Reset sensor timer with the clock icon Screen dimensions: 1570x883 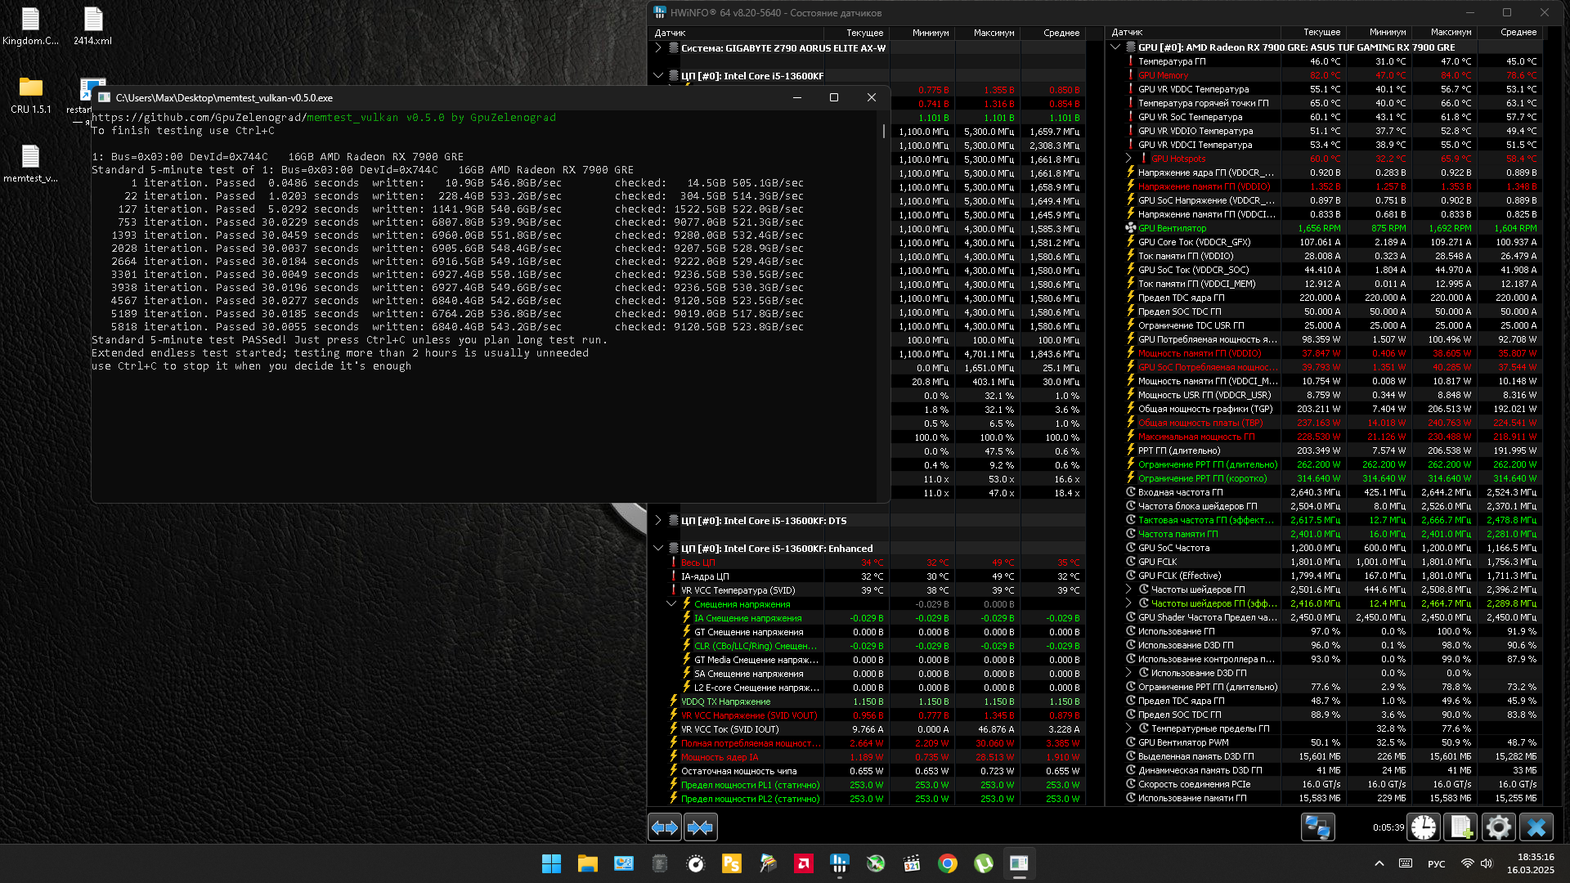[1423, 827]
